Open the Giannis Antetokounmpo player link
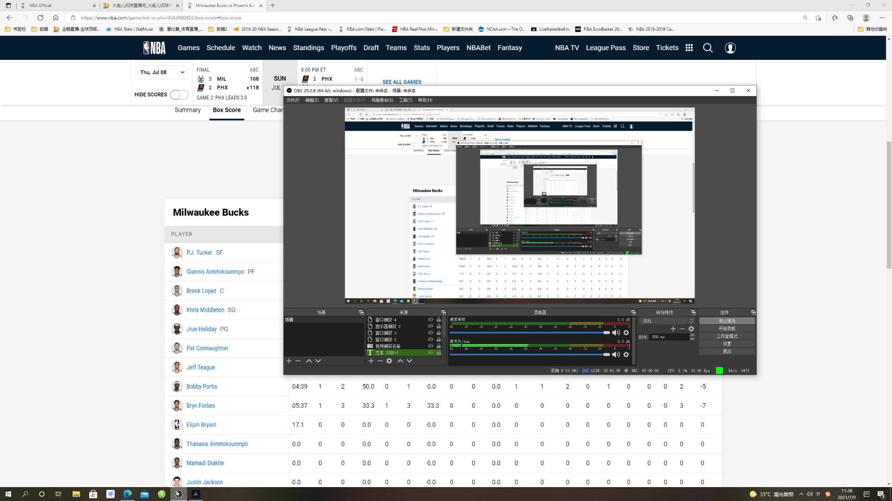The image size is (892, 501). [215, 272]
